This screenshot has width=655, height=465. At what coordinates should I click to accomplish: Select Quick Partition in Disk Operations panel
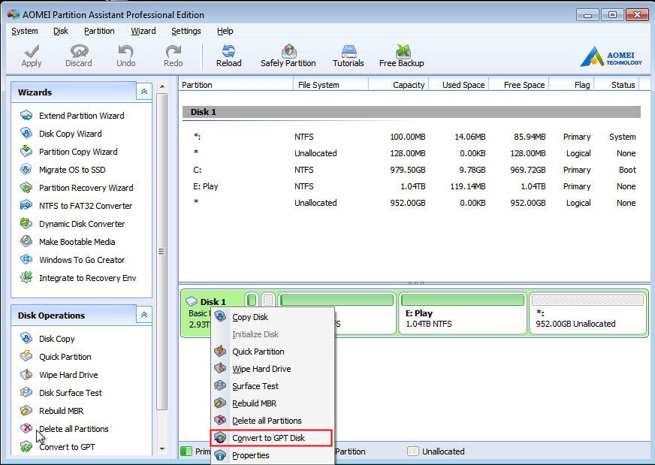pos(56,357)
